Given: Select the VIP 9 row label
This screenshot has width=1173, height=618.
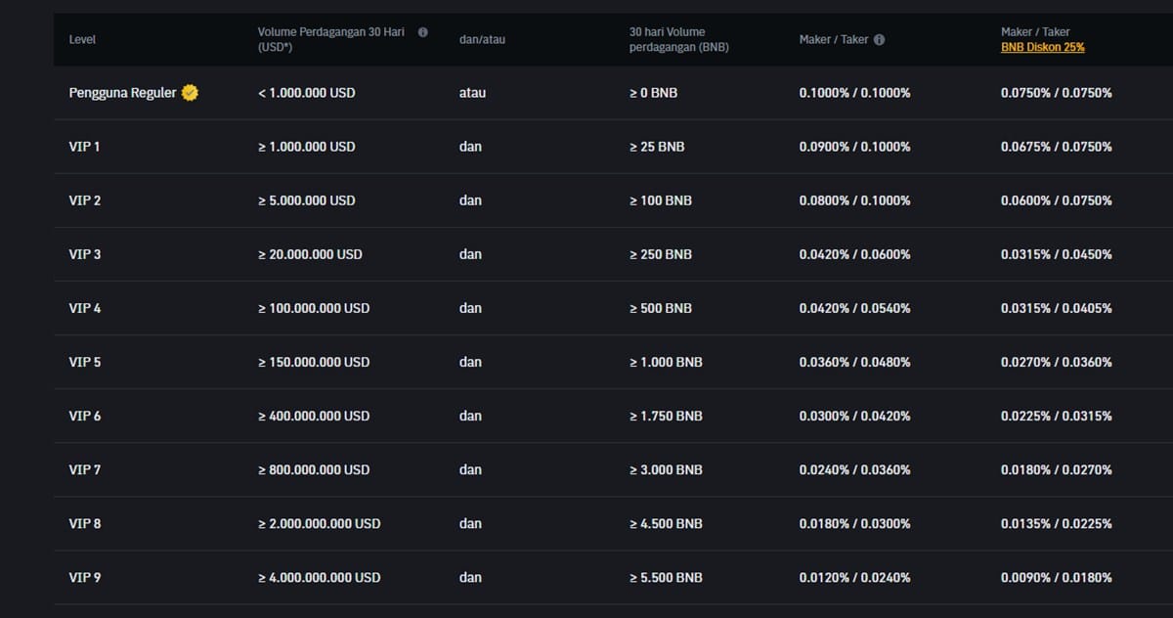Looking at the screenshot, I should point(85,577).
